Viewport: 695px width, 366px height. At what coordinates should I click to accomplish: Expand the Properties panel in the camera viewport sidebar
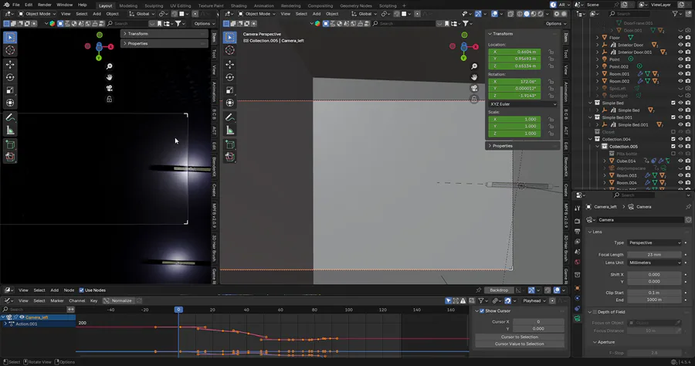click(502, 145)
